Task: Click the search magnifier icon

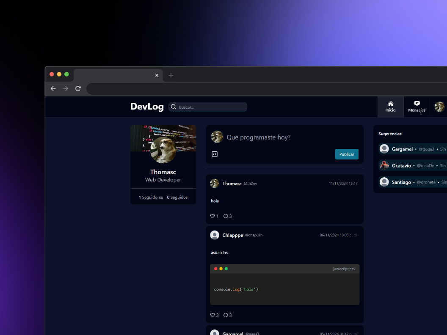Action: pos(173,107)
